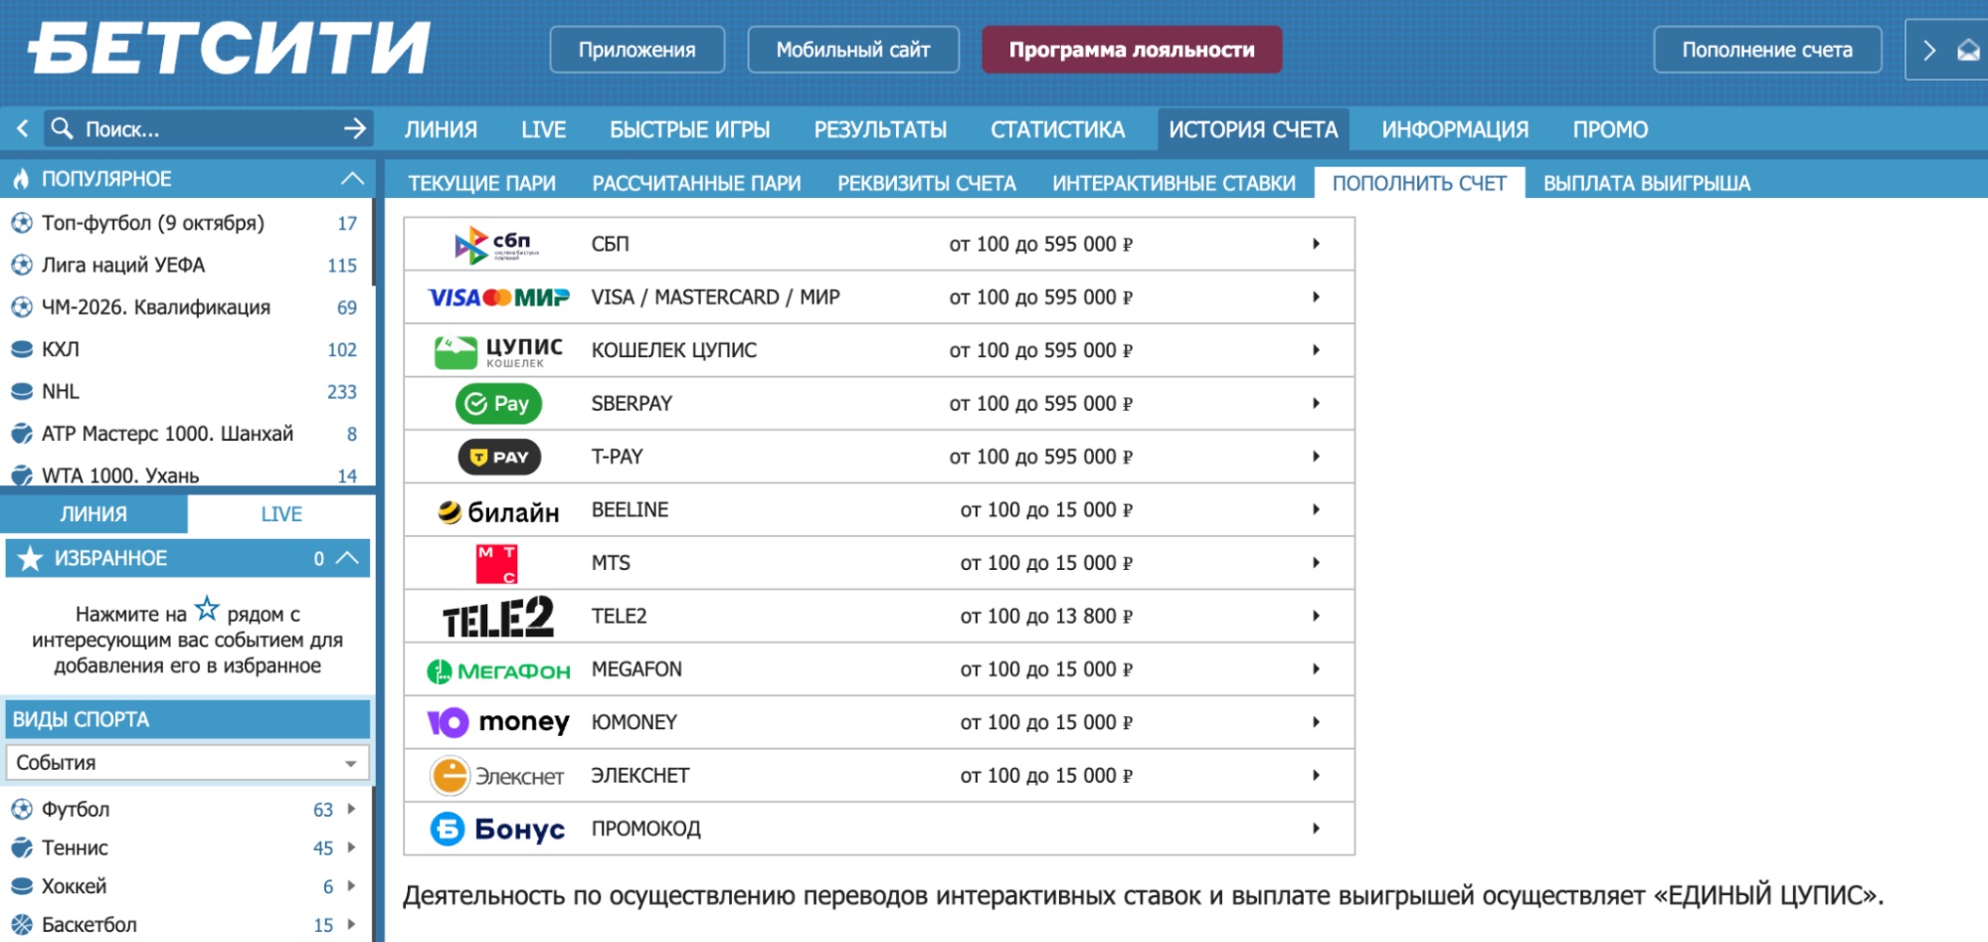
Task: Collapse the ПОПУЛЯРНОЕ section chevron
Action: [352, 179]
